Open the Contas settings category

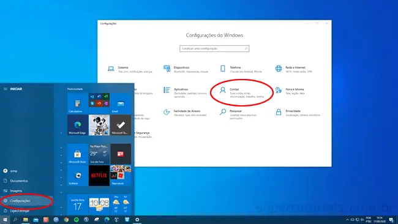(x=242, y=92)
